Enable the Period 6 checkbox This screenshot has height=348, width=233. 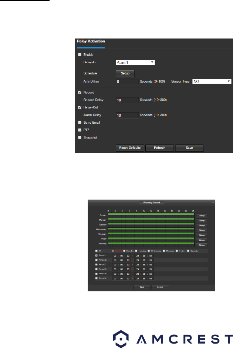tap(97, 278)
